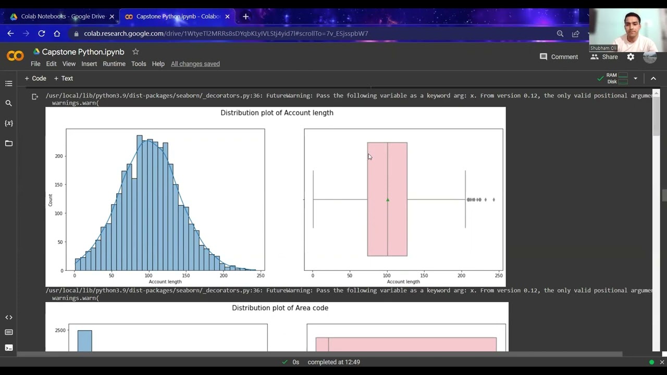Click the Shubham Oli webcam overlay
The width and height of the screenshot is (667, 375).
pos(628,30)
